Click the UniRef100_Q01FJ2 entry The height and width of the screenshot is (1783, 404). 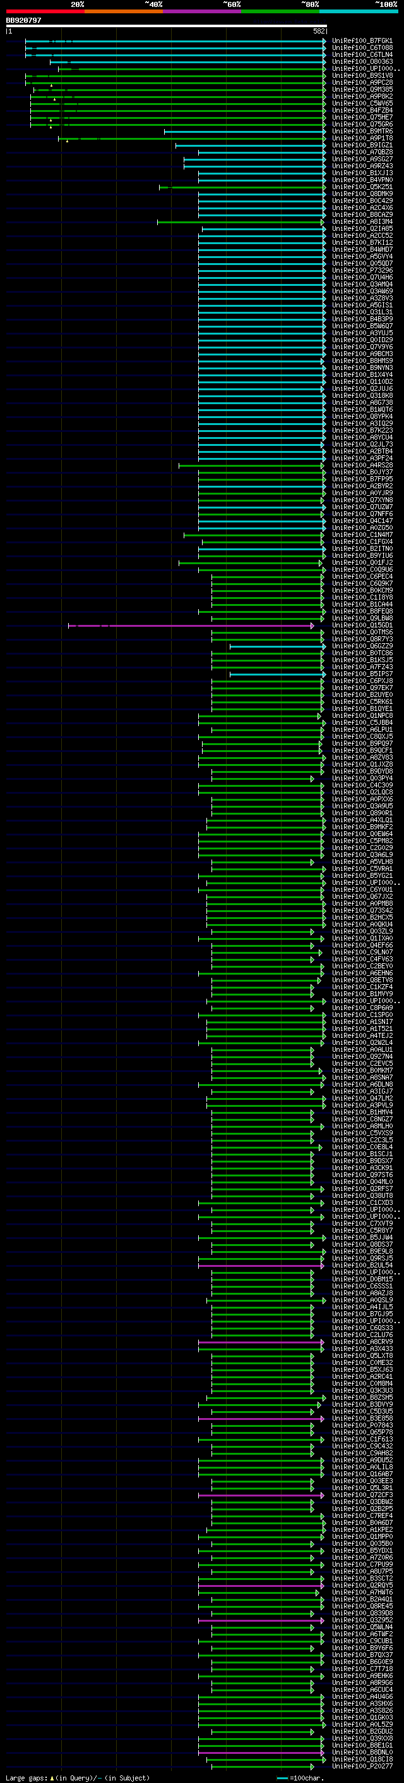point(362,563)
